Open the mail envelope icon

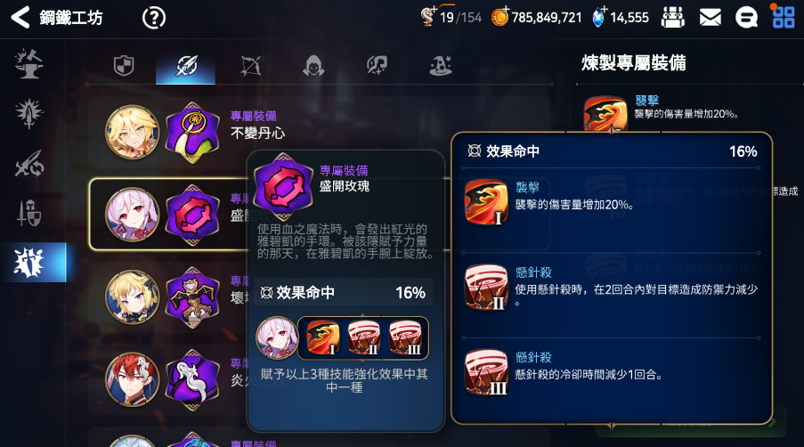[711, 18]
